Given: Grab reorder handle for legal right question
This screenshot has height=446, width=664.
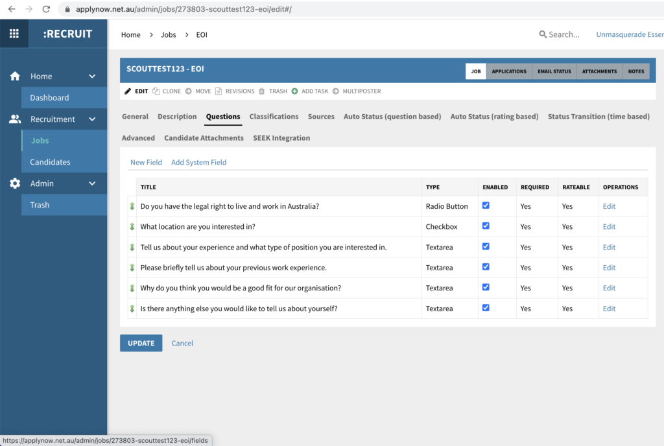Looking at the screenshot, I should pyautogui.click(x=132, y=206).
